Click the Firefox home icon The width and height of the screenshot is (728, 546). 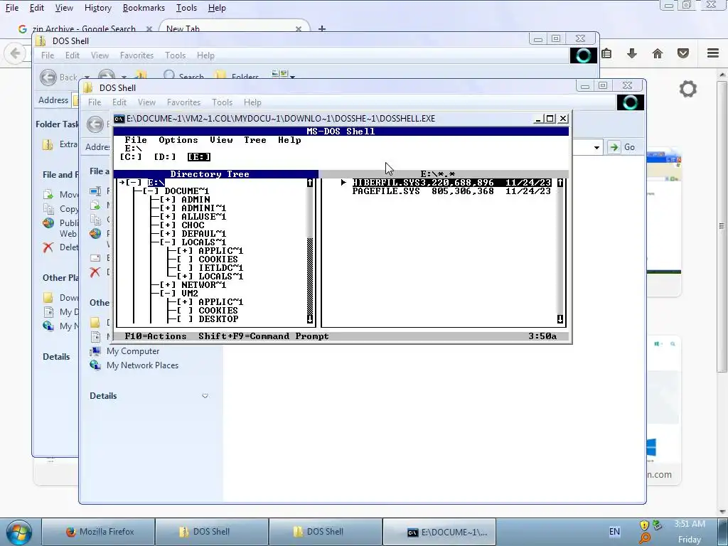point(658,53)
